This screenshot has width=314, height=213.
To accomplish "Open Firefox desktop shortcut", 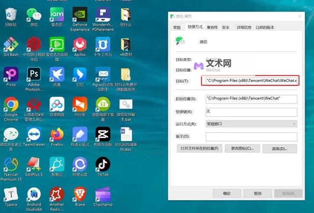I will coord(57,134).
